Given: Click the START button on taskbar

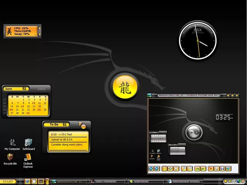Looking at the screenshot, I should click(x=8, y=181).
